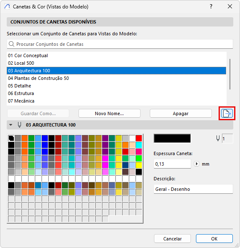Click the Cancelar button

click(172, 238)
